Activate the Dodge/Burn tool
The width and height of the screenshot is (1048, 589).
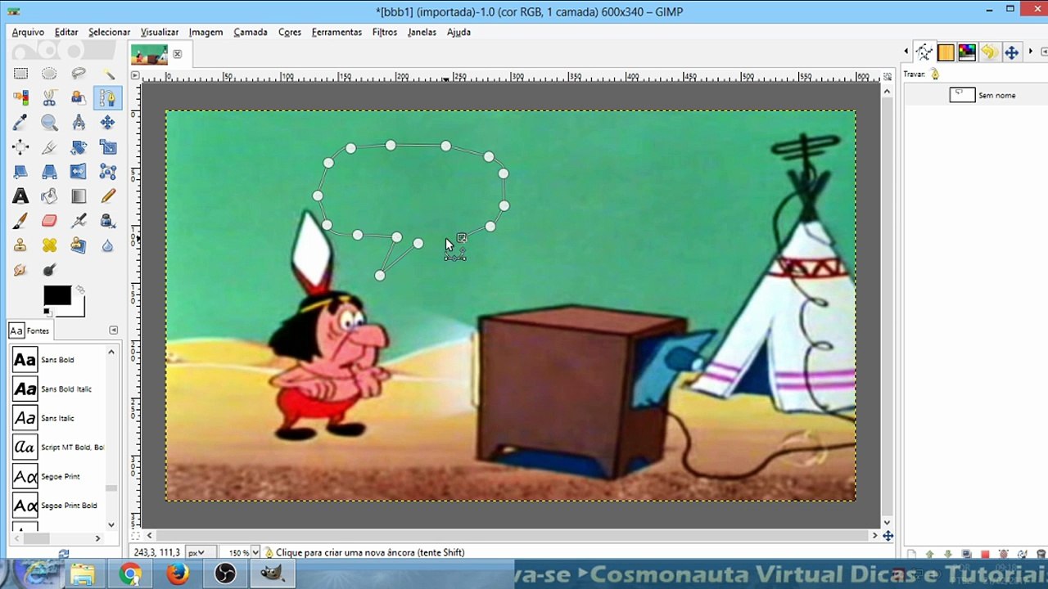tap(49, 270)
